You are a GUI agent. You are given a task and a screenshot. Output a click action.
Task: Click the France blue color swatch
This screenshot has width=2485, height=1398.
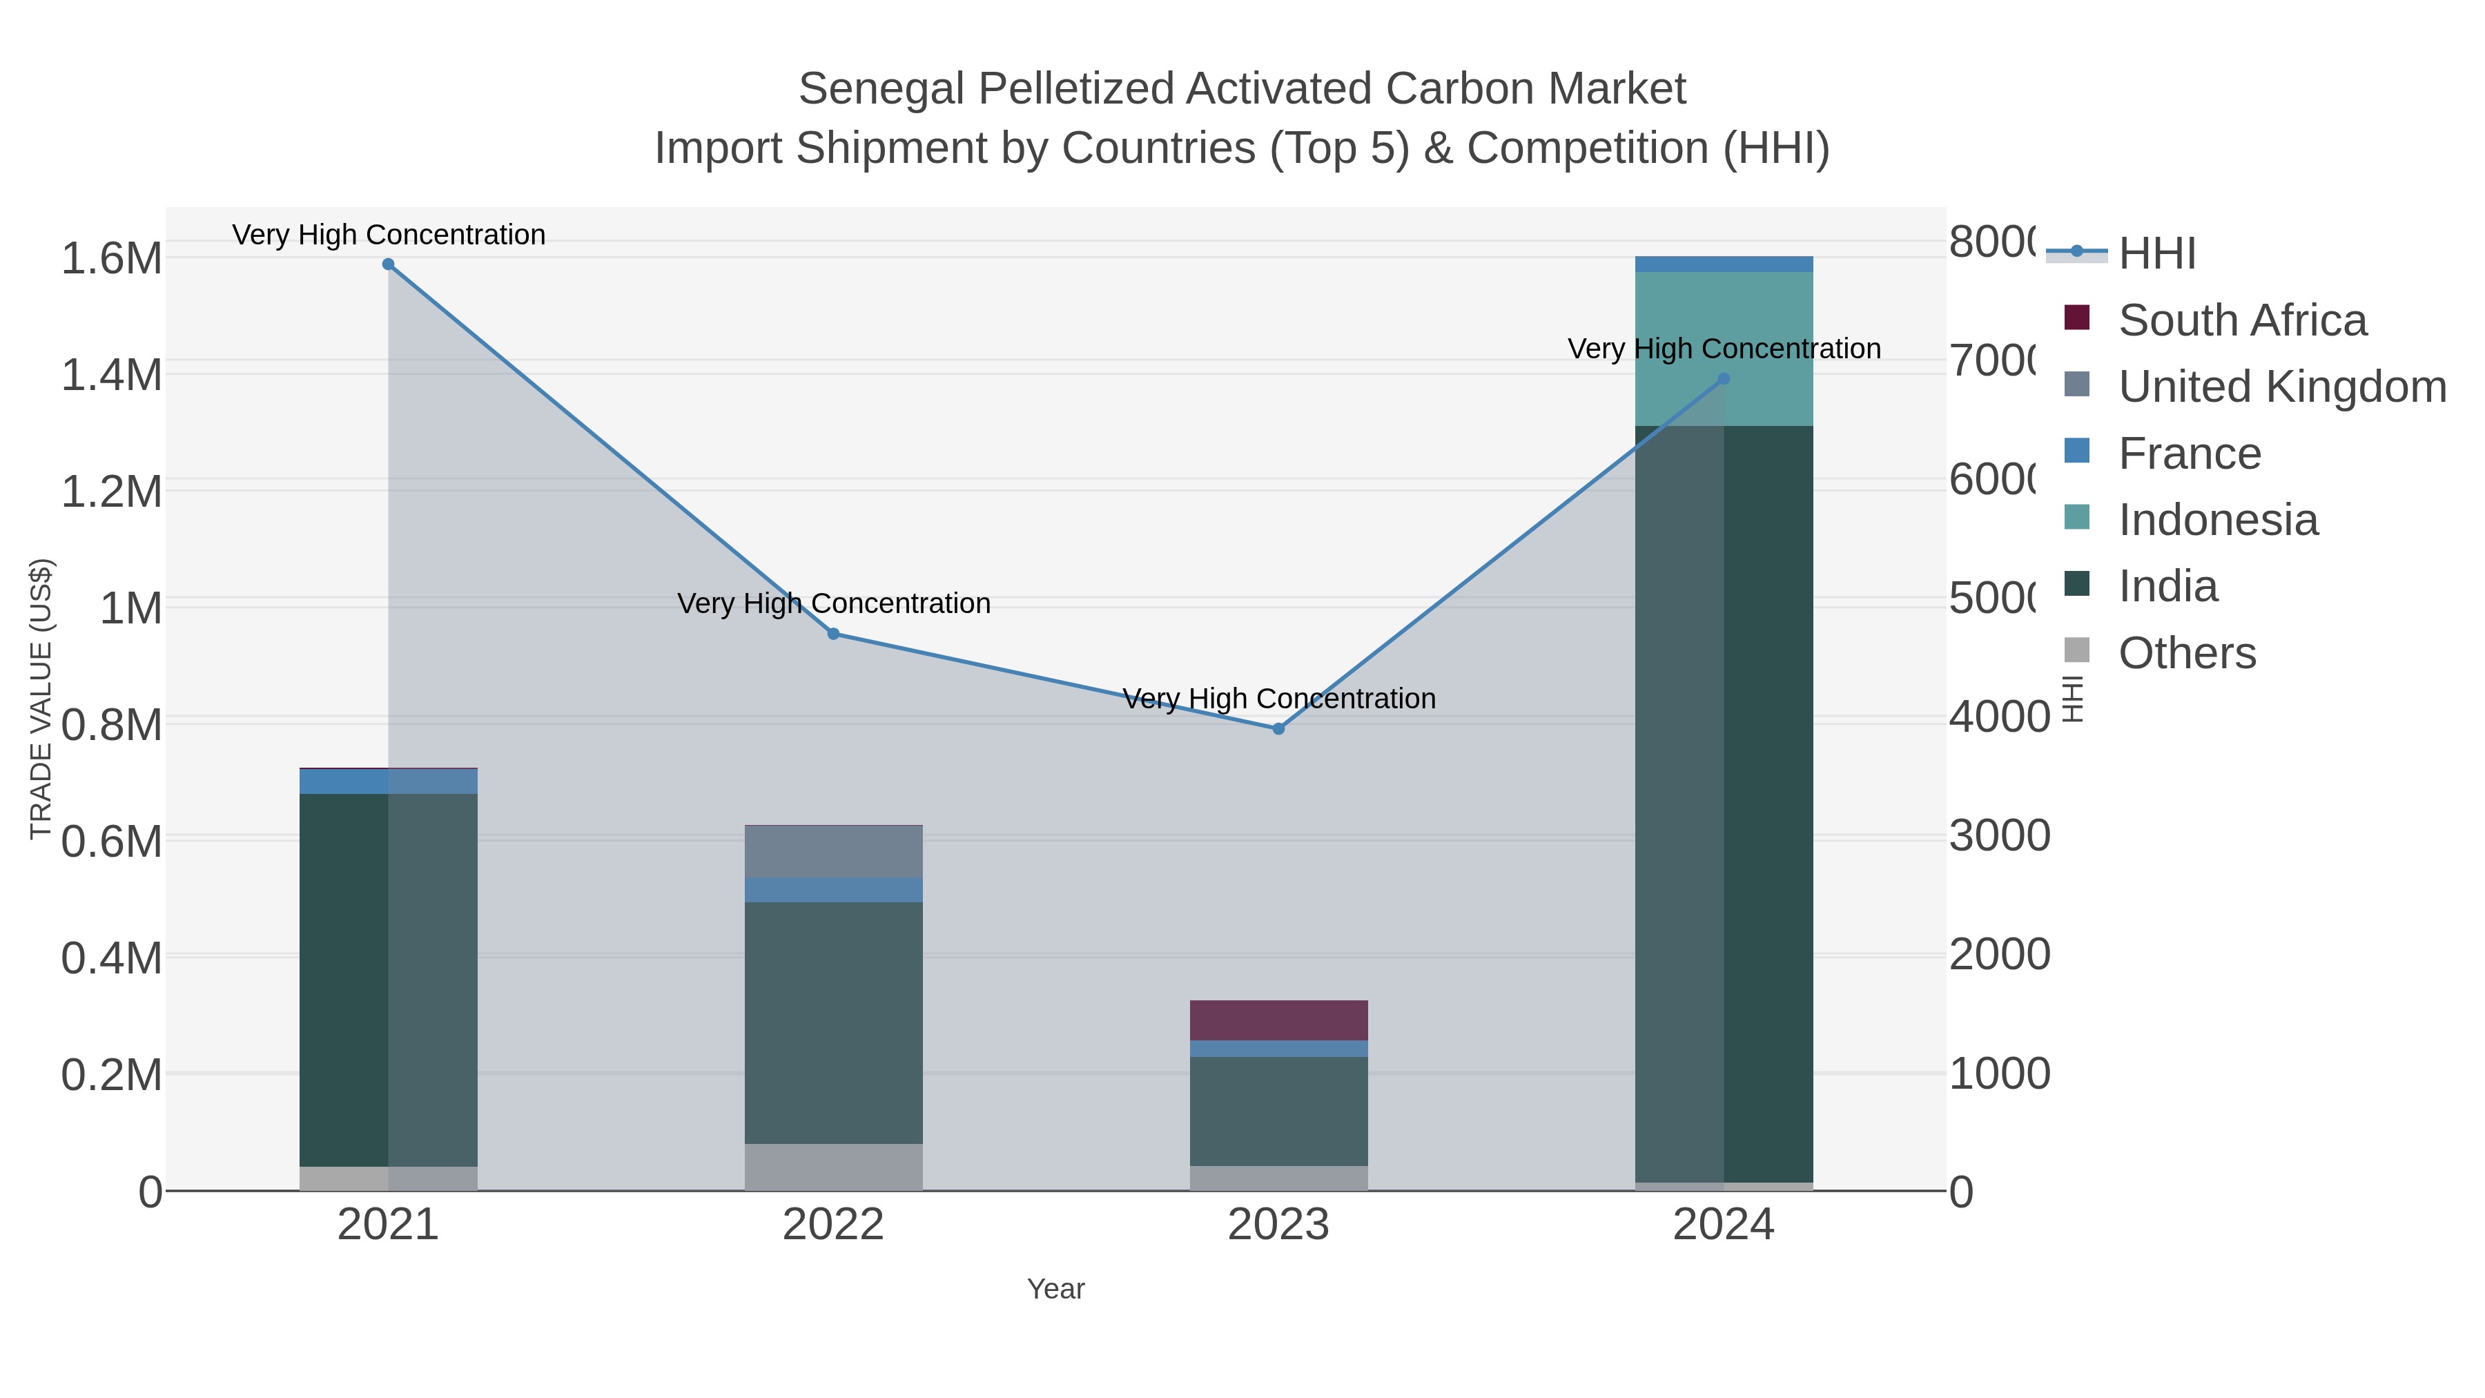pos(2077,451)
